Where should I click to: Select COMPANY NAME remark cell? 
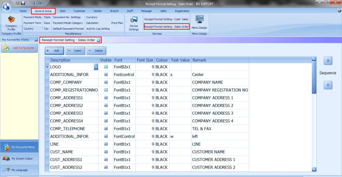point(220,82)
